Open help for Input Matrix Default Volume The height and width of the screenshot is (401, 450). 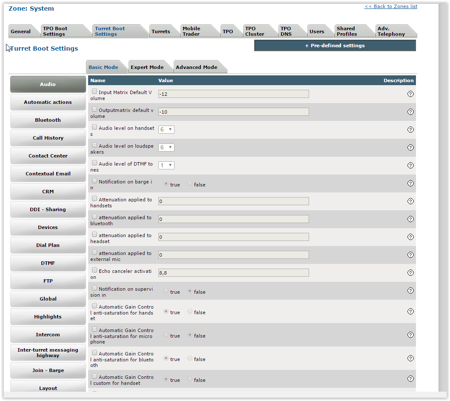tap(410, 94)
